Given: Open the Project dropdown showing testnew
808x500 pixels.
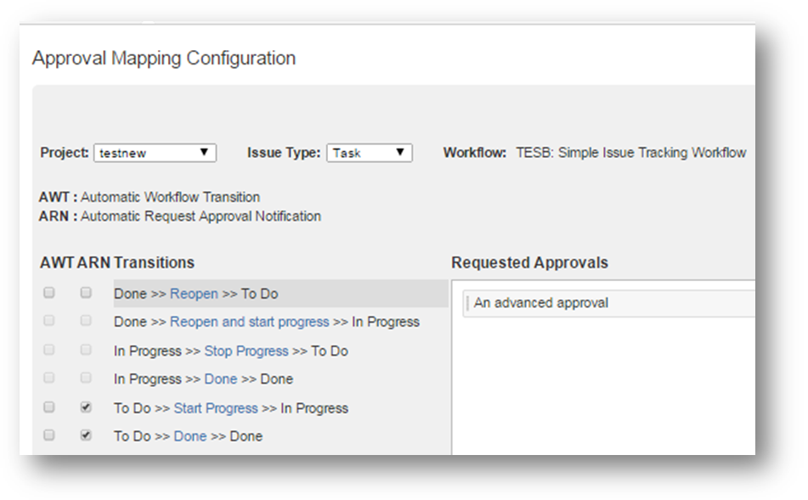Looking at the screenshot, I should 155,153.
